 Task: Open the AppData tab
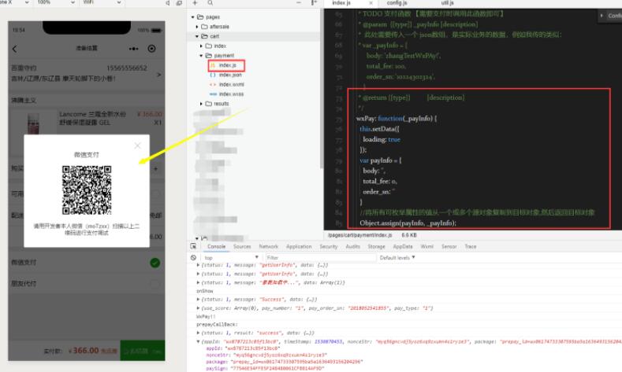coord(403,246)
